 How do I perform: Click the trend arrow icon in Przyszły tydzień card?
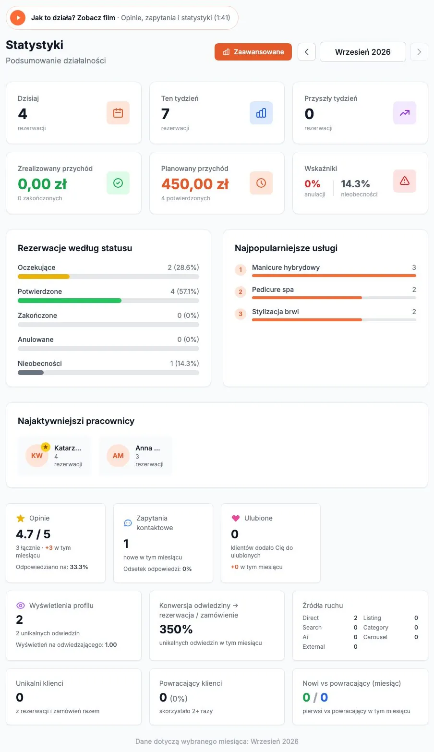tap(405, 113)
